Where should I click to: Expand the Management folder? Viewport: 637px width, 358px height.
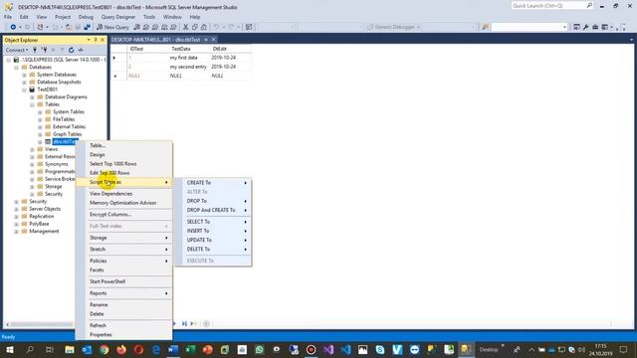[17, 232]
